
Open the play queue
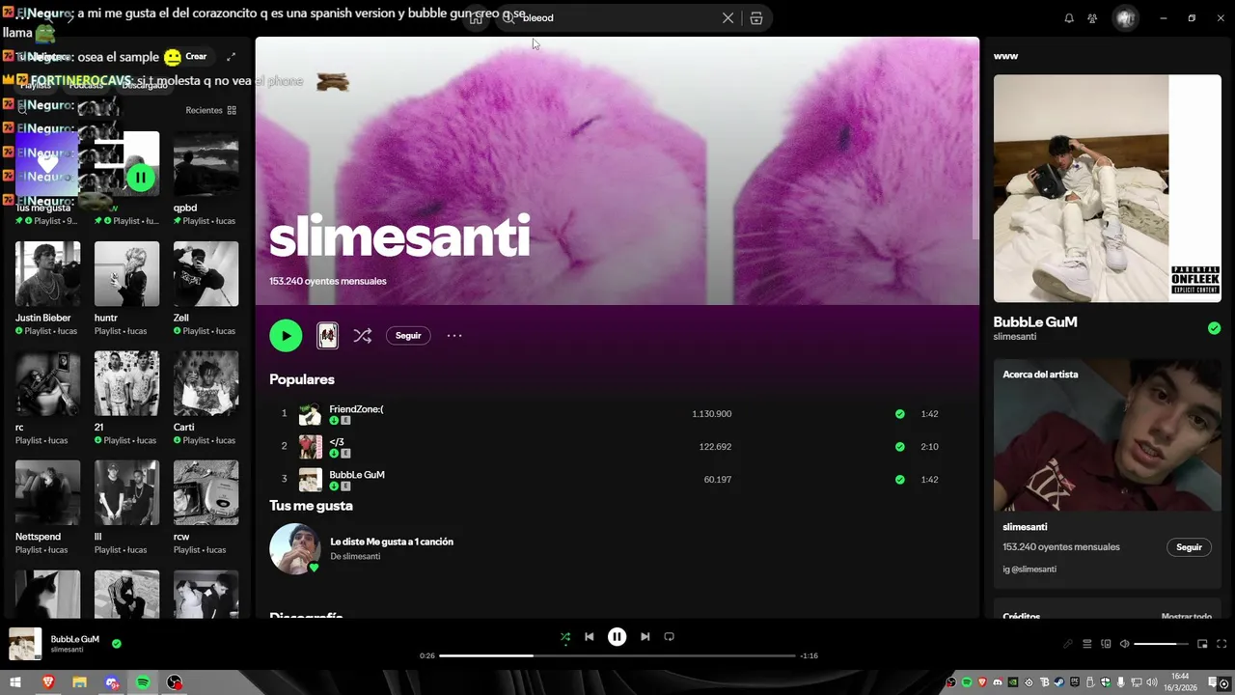[1086, 644]
